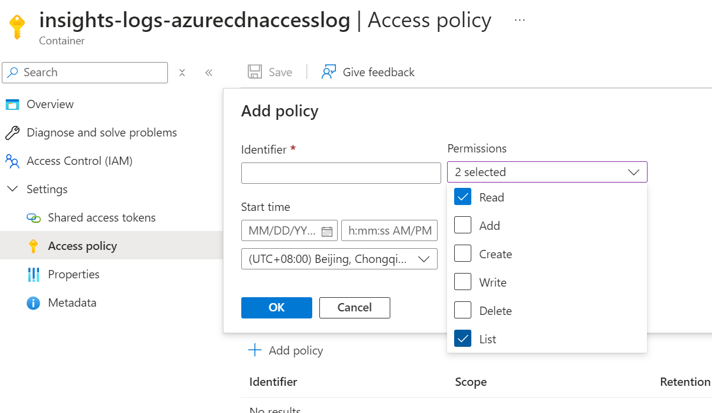Collapse the Permissions dropdown showing 2 selected
Screen dimensions: 712x413
[633, 173]
